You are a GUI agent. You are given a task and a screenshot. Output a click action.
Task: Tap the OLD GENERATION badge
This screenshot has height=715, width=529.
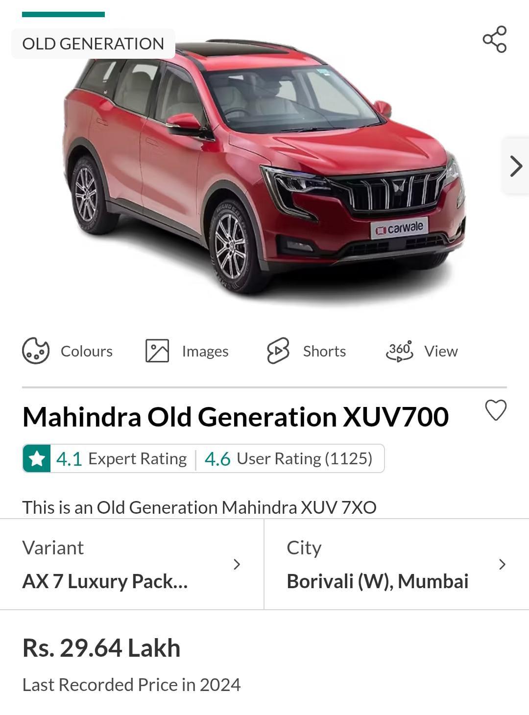[93, 44]
